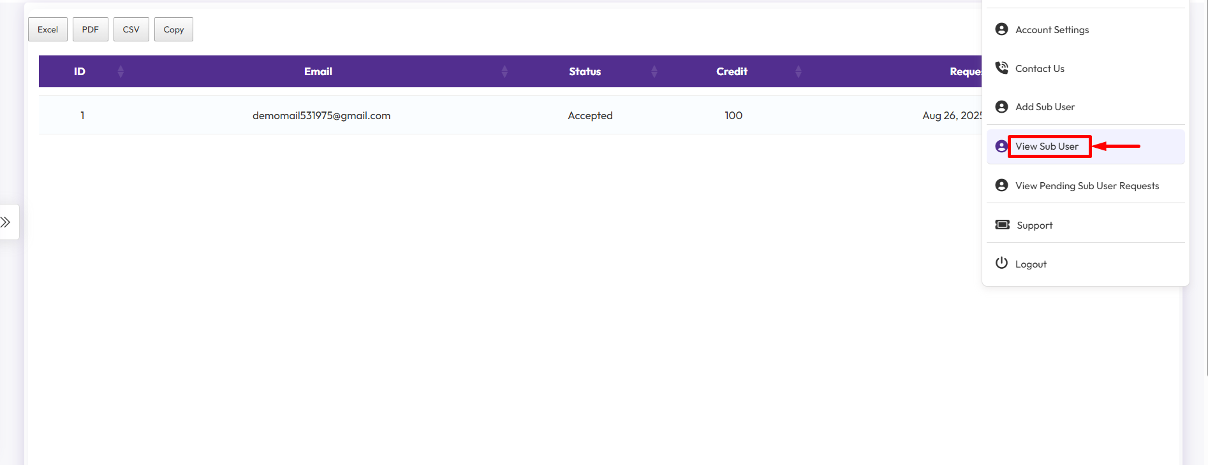The width and height of the screenshot is (1208, 465).
Task: Choose Logout from the user menu
Action: (1031, 264)
